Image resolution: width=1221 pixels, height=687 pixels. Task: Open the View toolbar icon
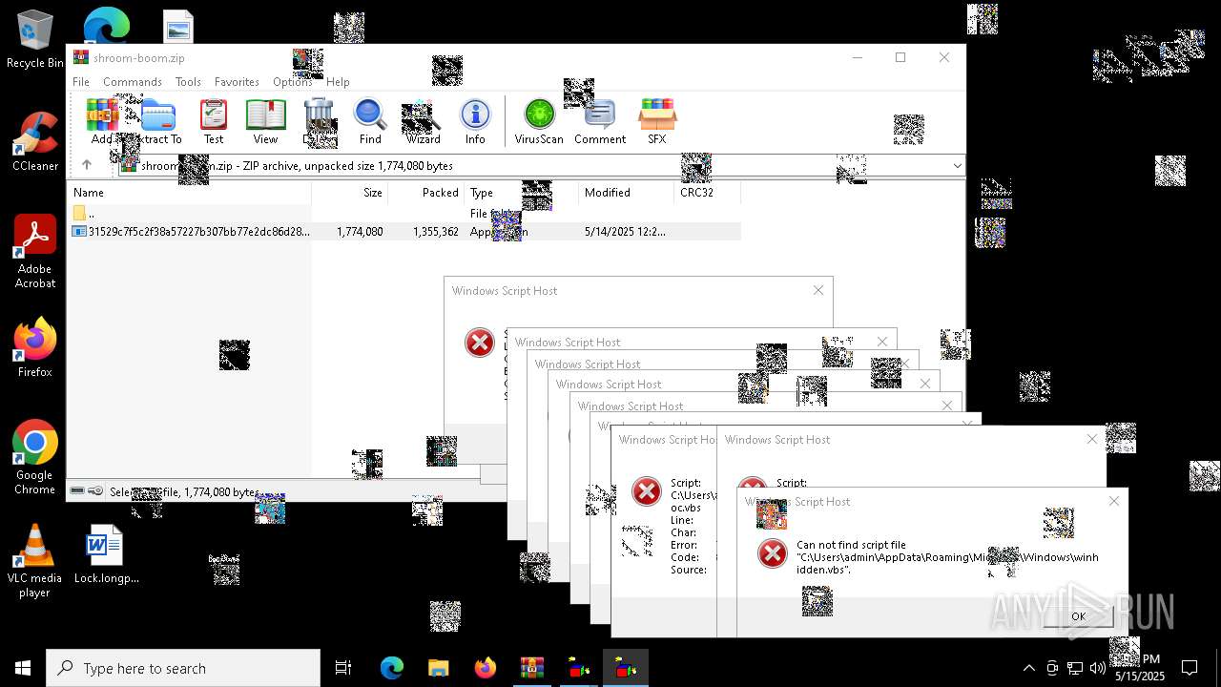265,122
